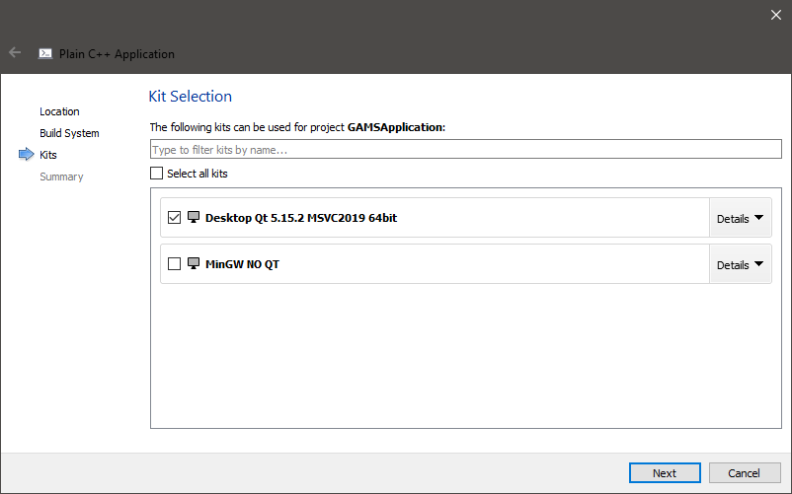Viewport: 792px width, 494px height.
Task: Go to the Location wizard step
Action: point(59,111)
